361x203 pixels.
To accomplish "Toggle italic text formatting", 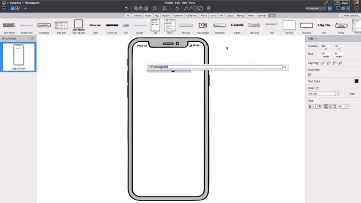I will coord(315,106).
